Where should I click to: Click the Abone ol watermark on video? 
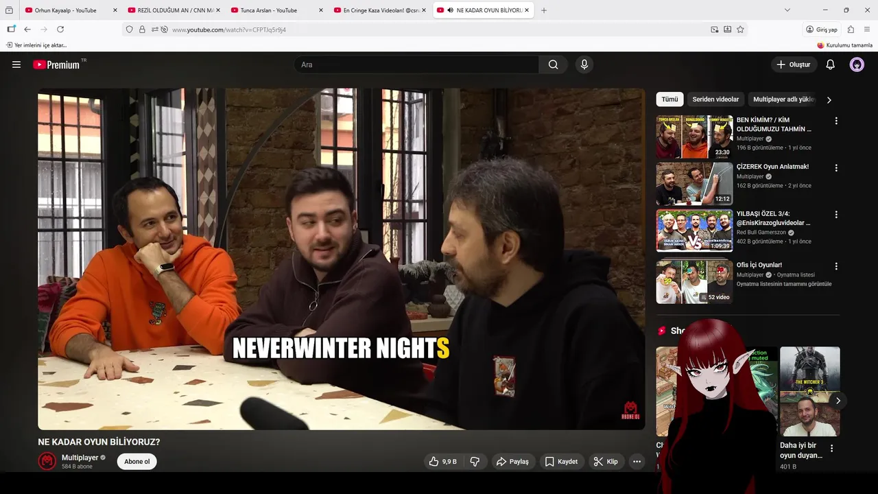click(x=630, y=410)
